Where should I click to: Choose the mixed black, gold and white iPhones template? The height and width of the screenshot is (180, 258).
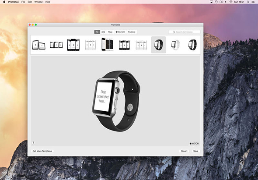pyautogui.click(x=107, y=44)
